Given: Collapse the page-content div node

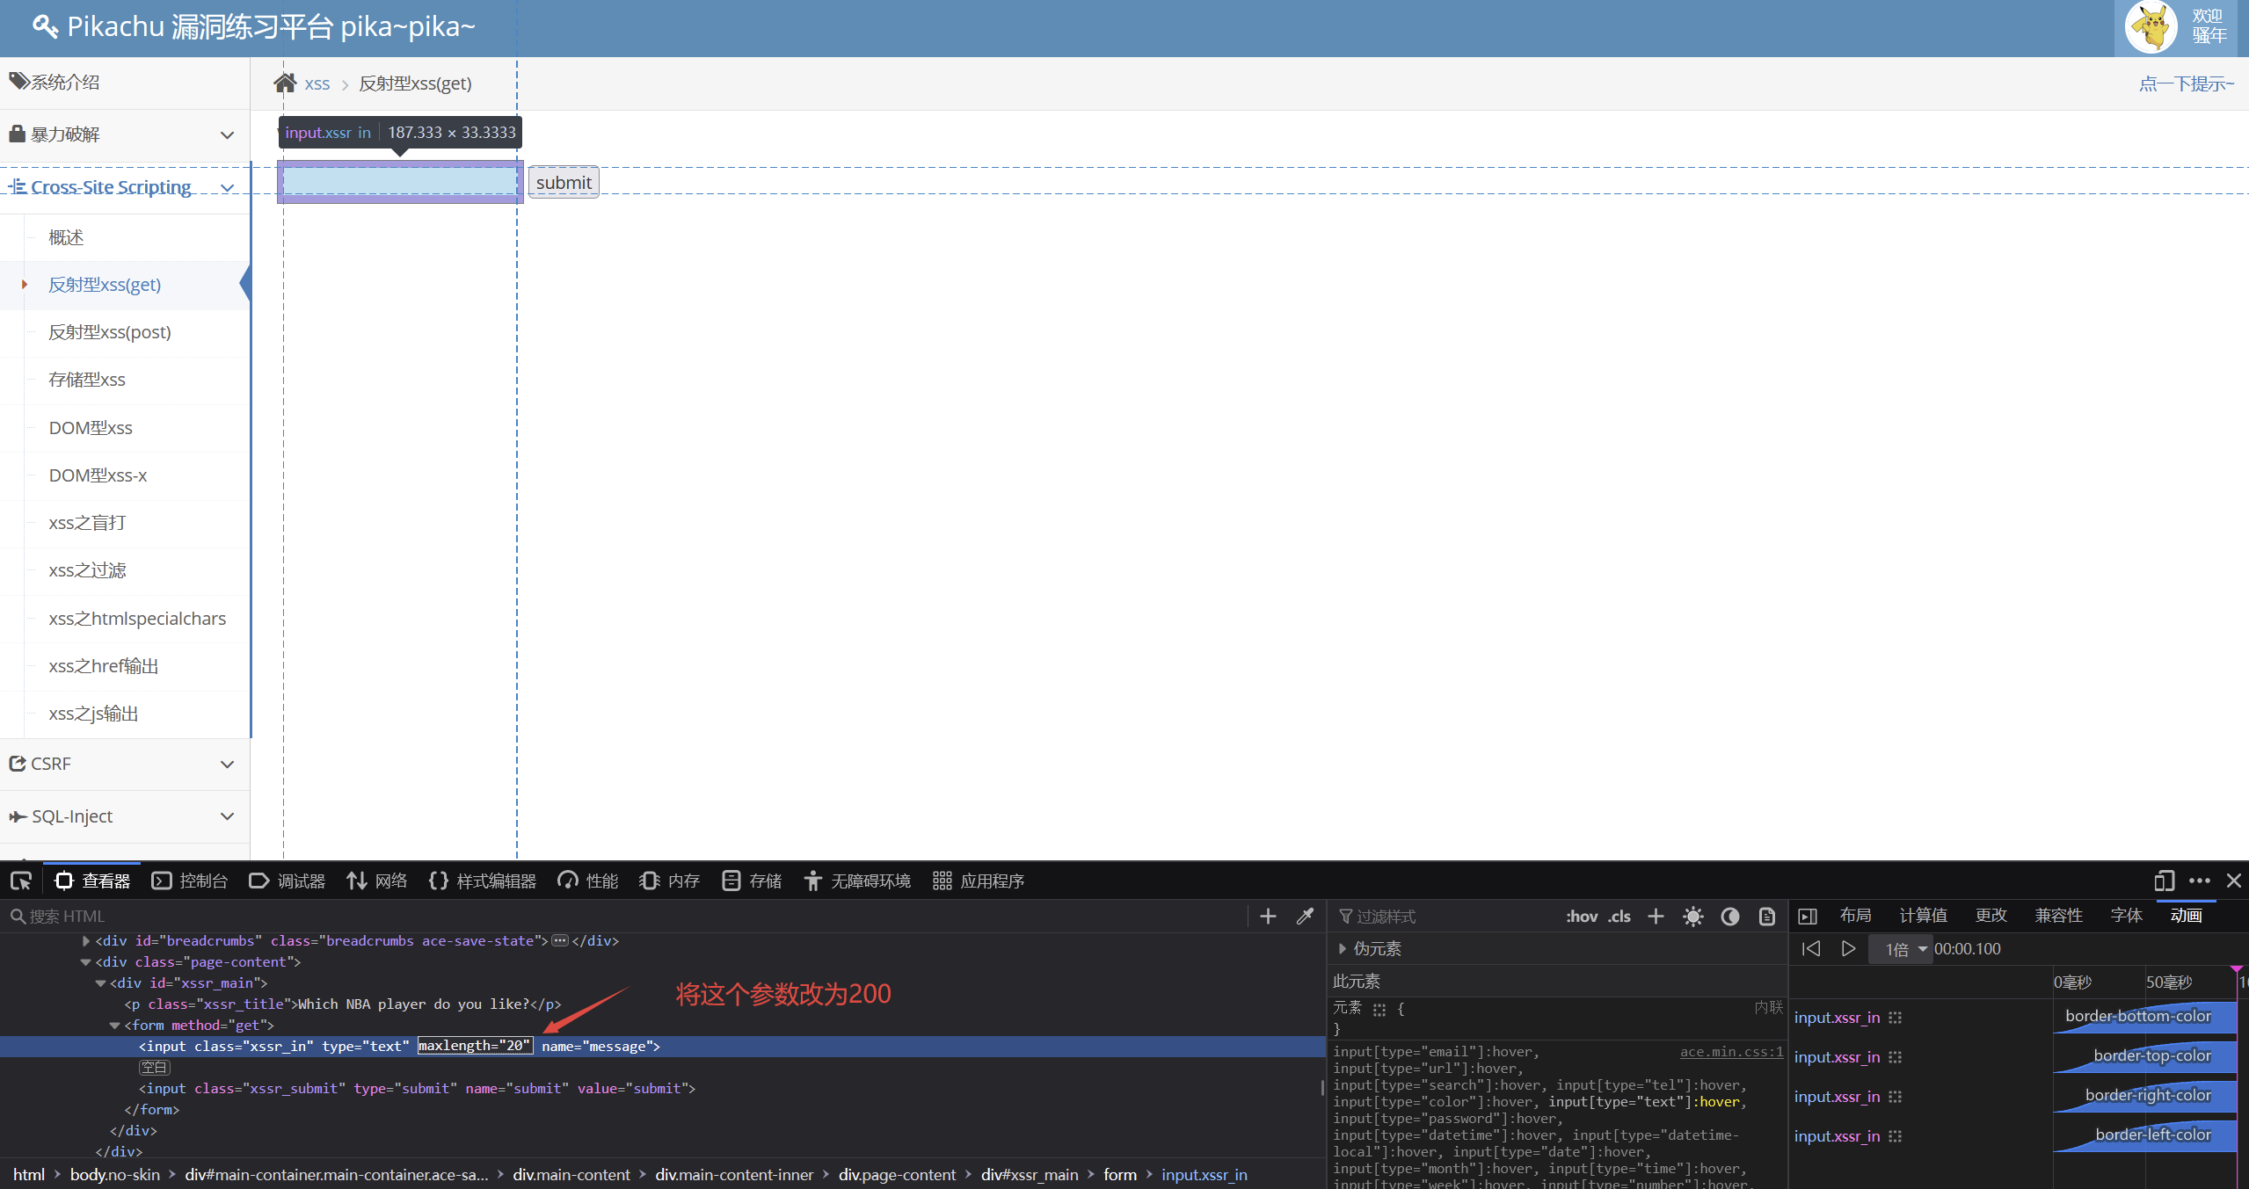Looking at the screenshot, I should pyautogui.click(x=85, y=962).
